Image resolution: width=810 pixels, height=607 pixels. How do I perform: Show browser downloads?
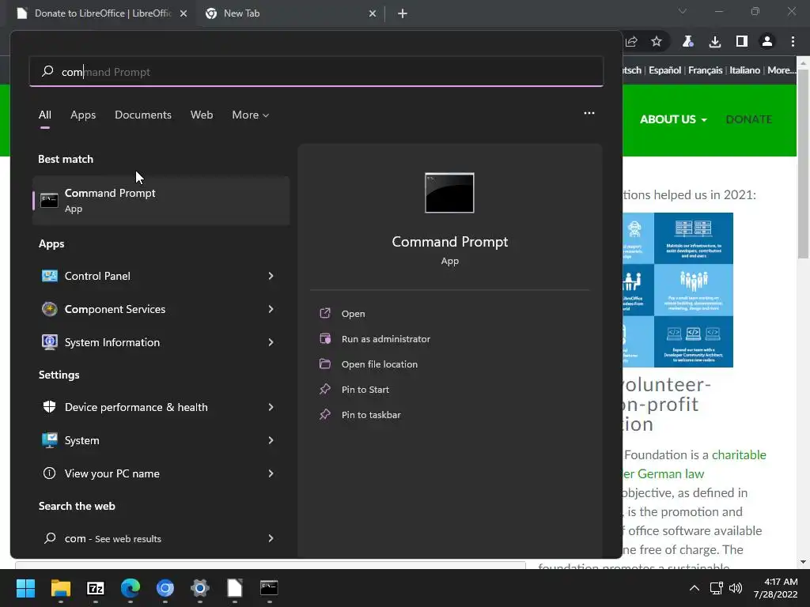(x=715, y=41)
